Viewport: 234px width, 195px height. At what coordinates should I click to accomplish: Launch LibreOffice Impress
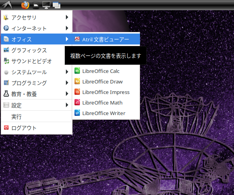pos(106,92)
